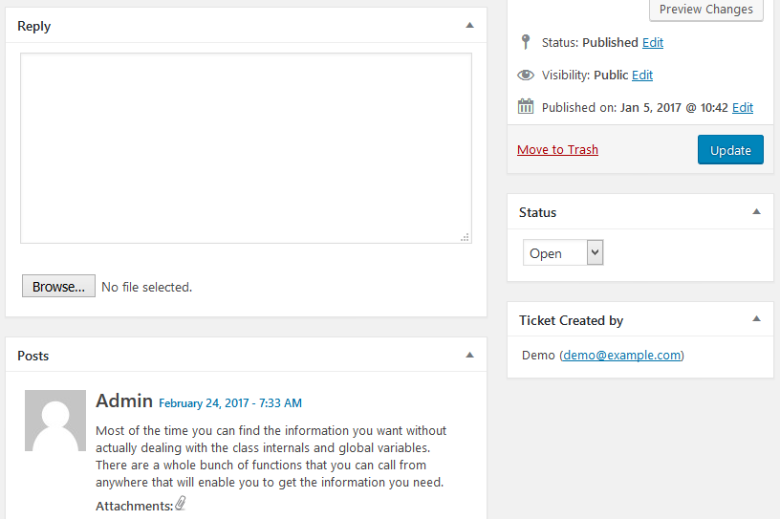Collapse the Status panel
780x520 pixels.
[756, 212]
